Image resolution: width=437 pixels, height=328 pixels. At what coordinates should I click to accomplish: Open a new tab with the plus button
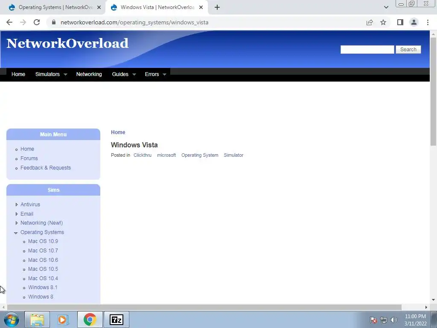pyautogui.click(x=217, y=7)
